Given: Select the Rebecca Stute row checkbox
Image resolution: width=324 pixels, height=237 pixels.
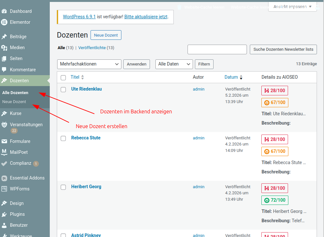Looking at the screenshot, I should [x=63, y=138].
